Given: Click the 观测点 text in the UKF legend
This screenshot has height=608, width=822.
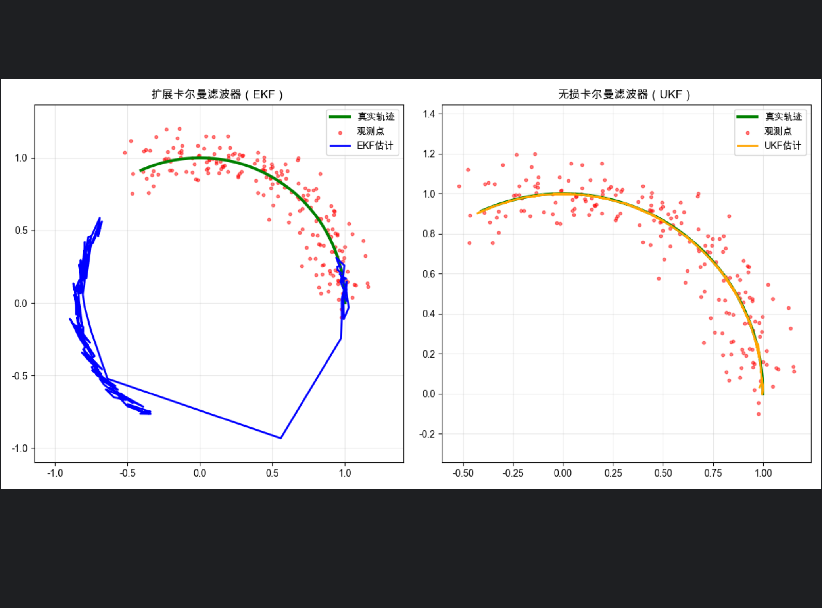Looking at the screenshot, I should pos(778,131).
